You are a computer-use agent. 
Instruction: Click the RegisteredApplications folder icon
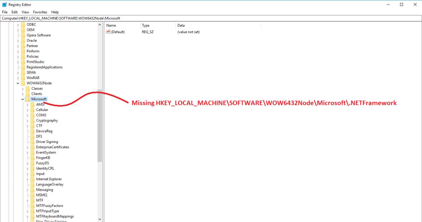coord(23,67)
